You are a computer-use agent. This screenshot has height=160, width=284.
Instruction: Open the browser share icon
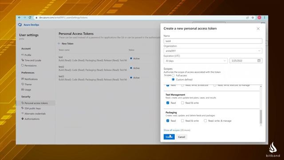click(x=248, y=18)
